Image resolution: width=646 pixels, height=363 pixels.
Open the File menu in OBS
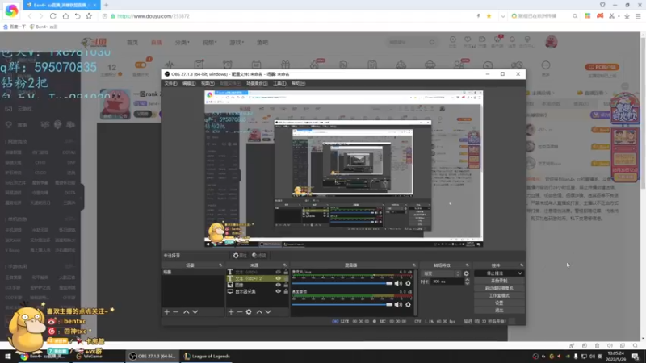point(170,83)
